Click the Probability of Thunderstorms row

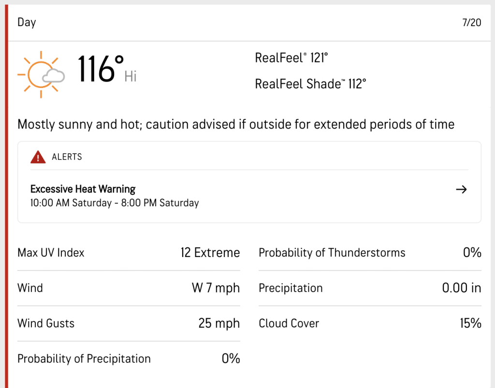pos(370,253)
